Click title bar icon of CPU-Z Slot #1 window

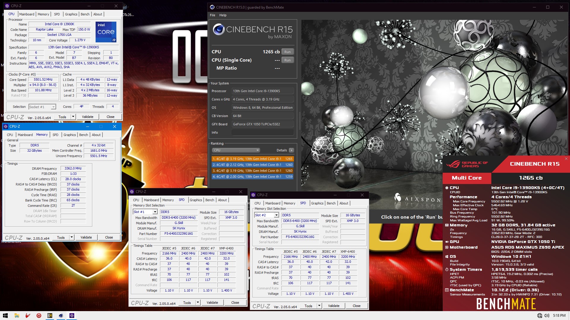click(x=132, y=192)
